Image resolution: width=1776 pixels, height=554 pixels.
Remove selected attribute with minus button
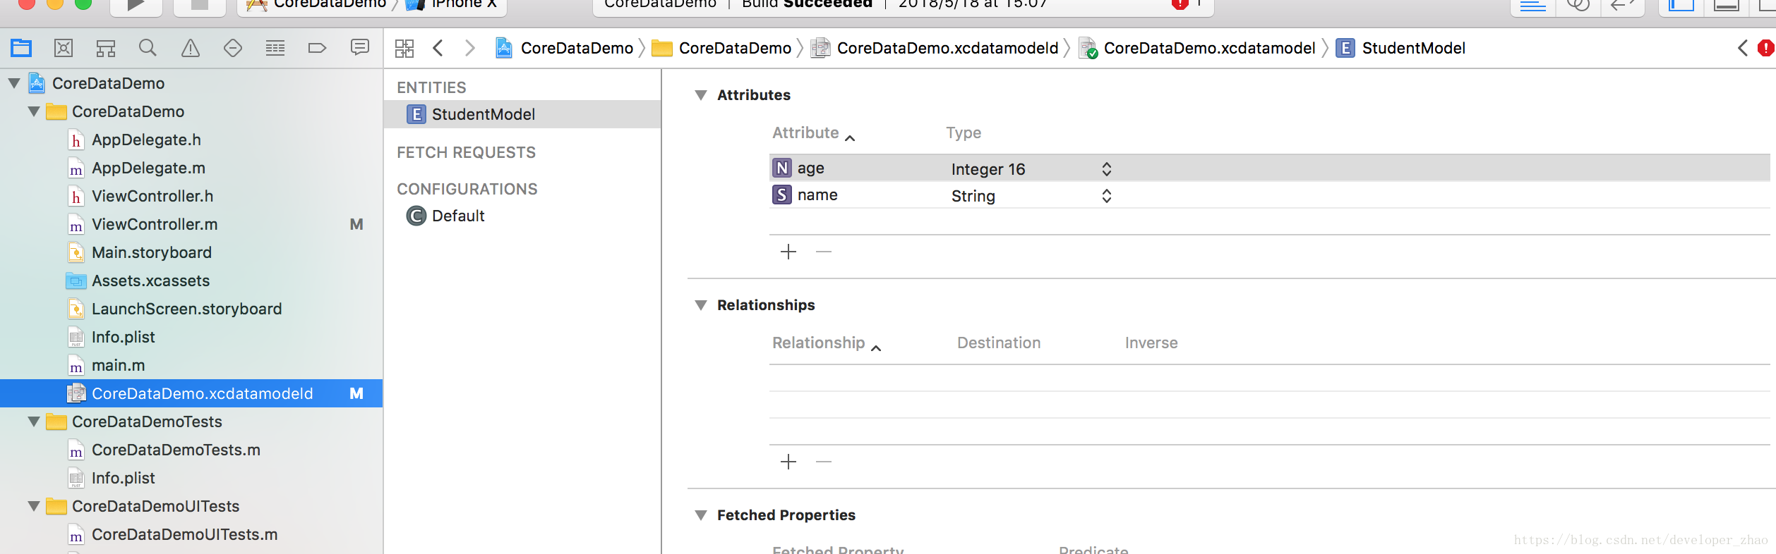pos(824,252)
